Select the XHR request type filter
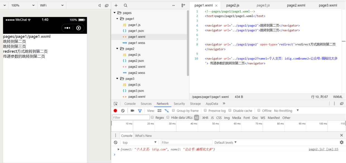Screen dimensions: 346x163 point(205,118)
